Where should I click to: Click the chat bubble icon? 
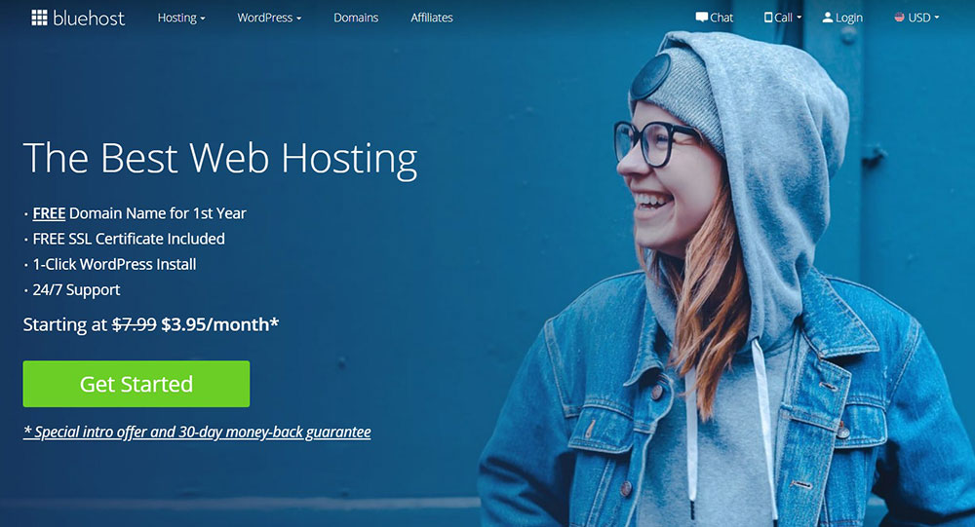pyautogui.click(x=701, y=18)
